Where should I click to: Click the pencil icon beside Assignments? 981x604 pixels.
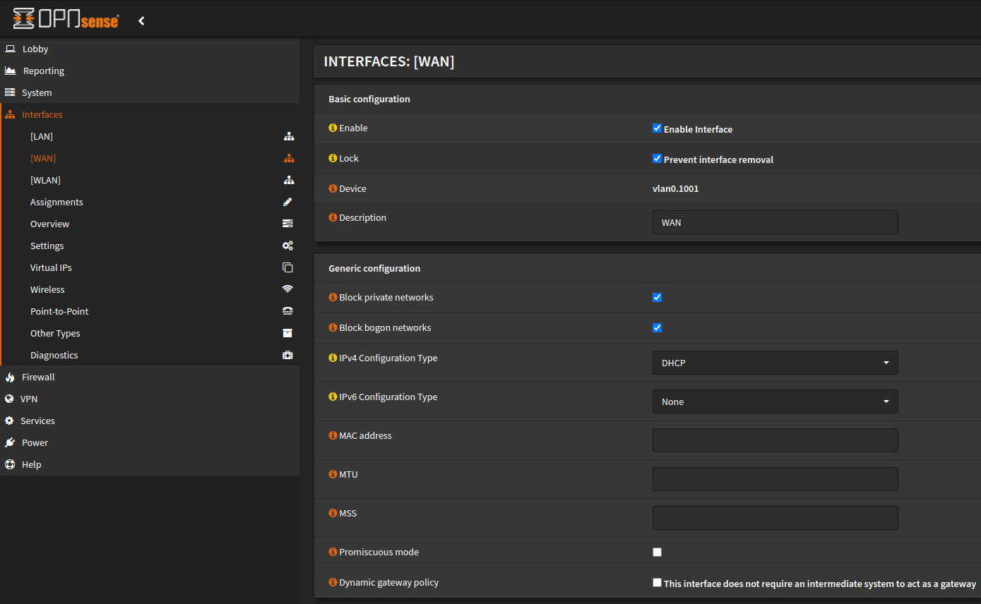pos(287,202)
